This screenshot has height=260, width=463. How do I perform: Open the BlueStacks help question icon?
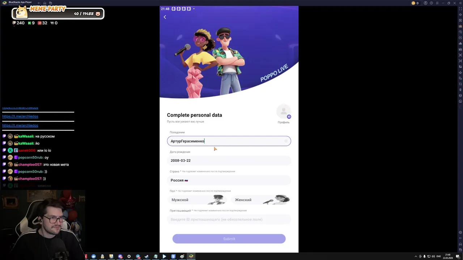click(x=432, y=3)
